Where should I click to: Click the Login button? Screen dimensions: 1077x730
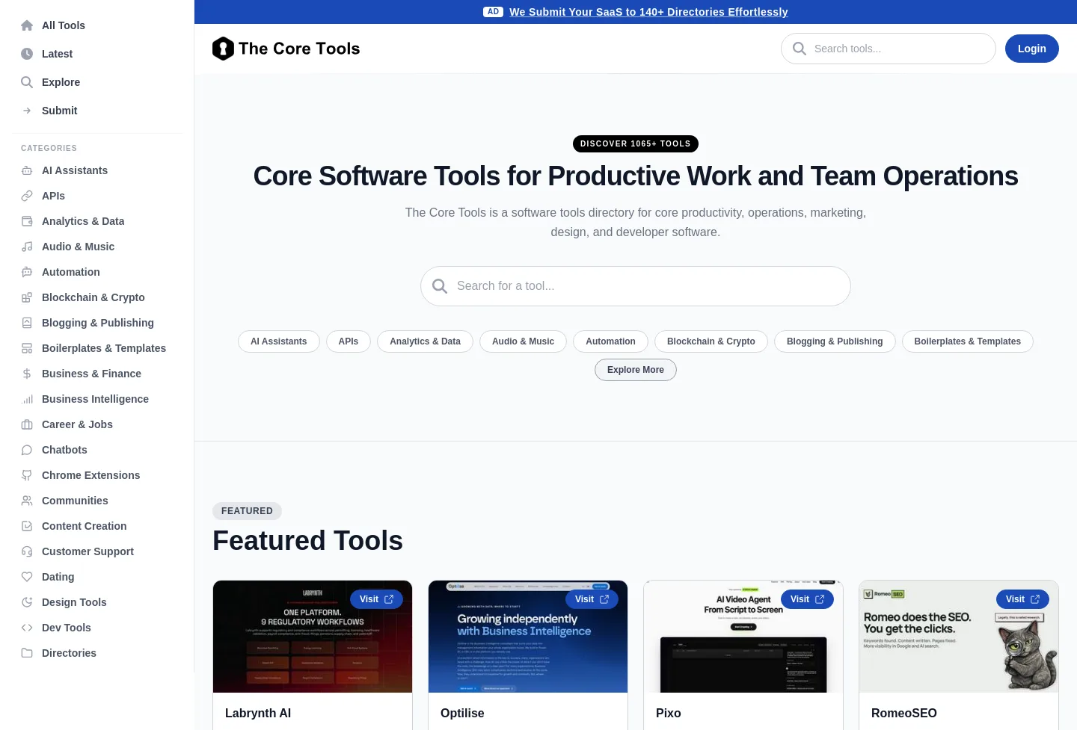[1032, 49]
